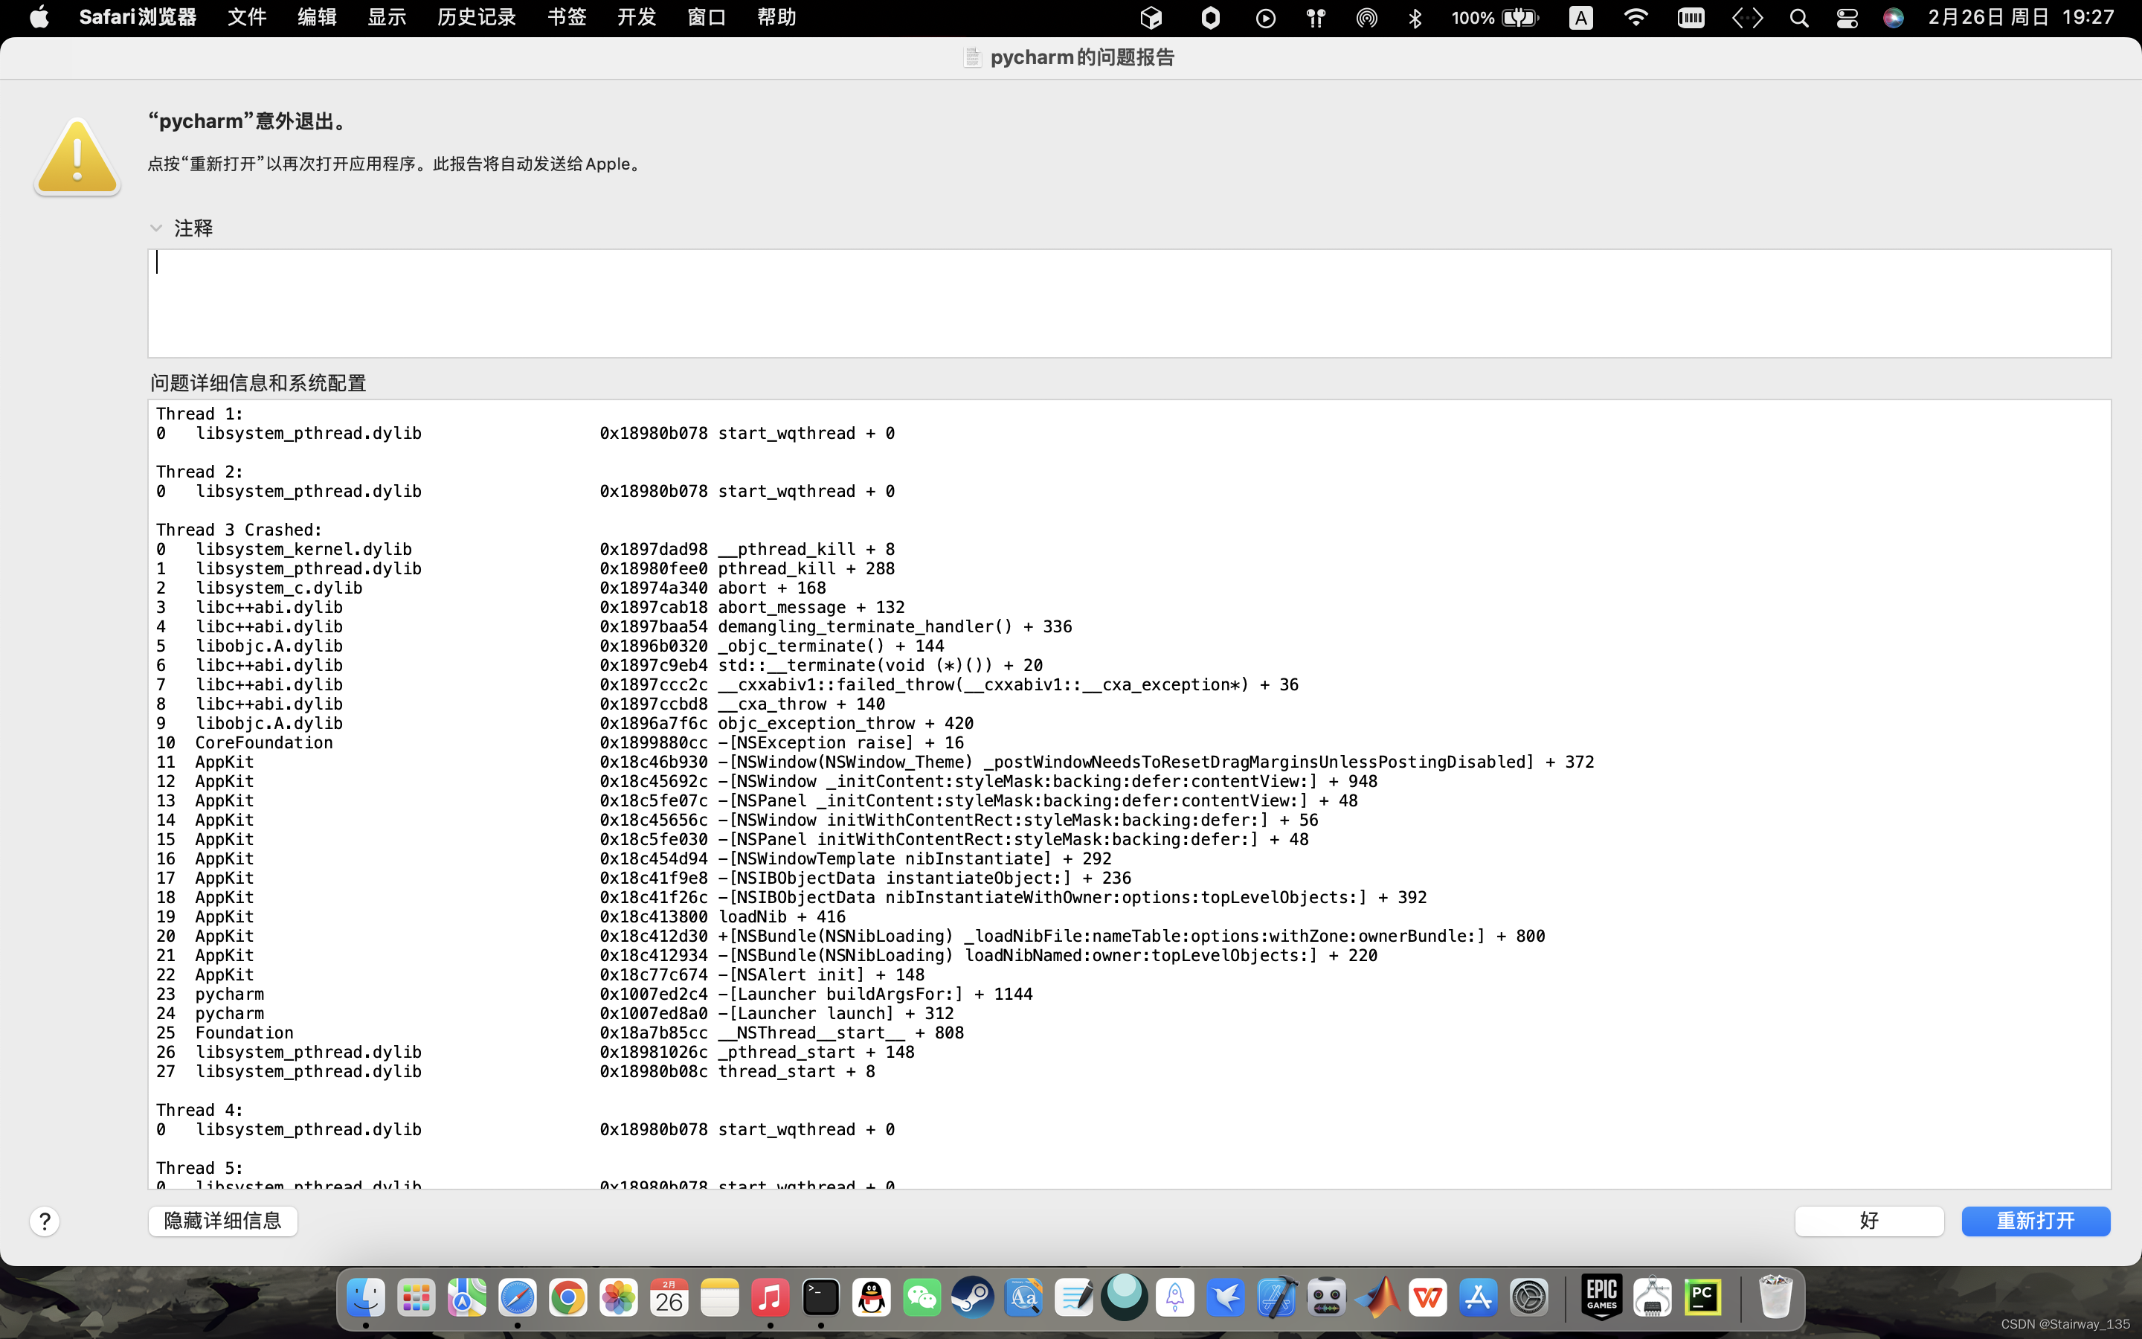The image size is (2142, 1339).
Task: Click the Bluetooth icon in menu bar
Action: pyautogui.click(x=1415, y=18)
